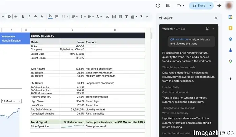This screenshot has width=236, height=137.
Task: Click the @Price History mention
Action: [179, 39]
